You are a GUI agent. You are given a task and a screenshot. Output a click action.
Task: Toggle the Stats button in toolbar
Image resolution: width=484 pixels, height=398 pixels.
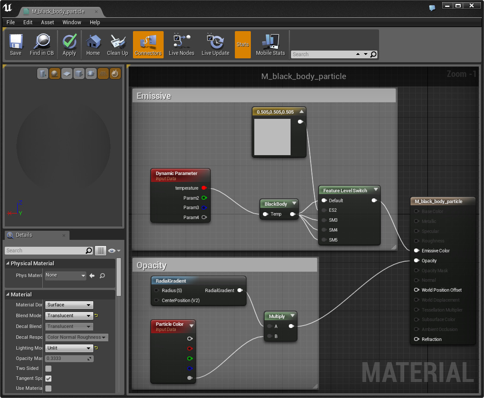tap(243, 45)
